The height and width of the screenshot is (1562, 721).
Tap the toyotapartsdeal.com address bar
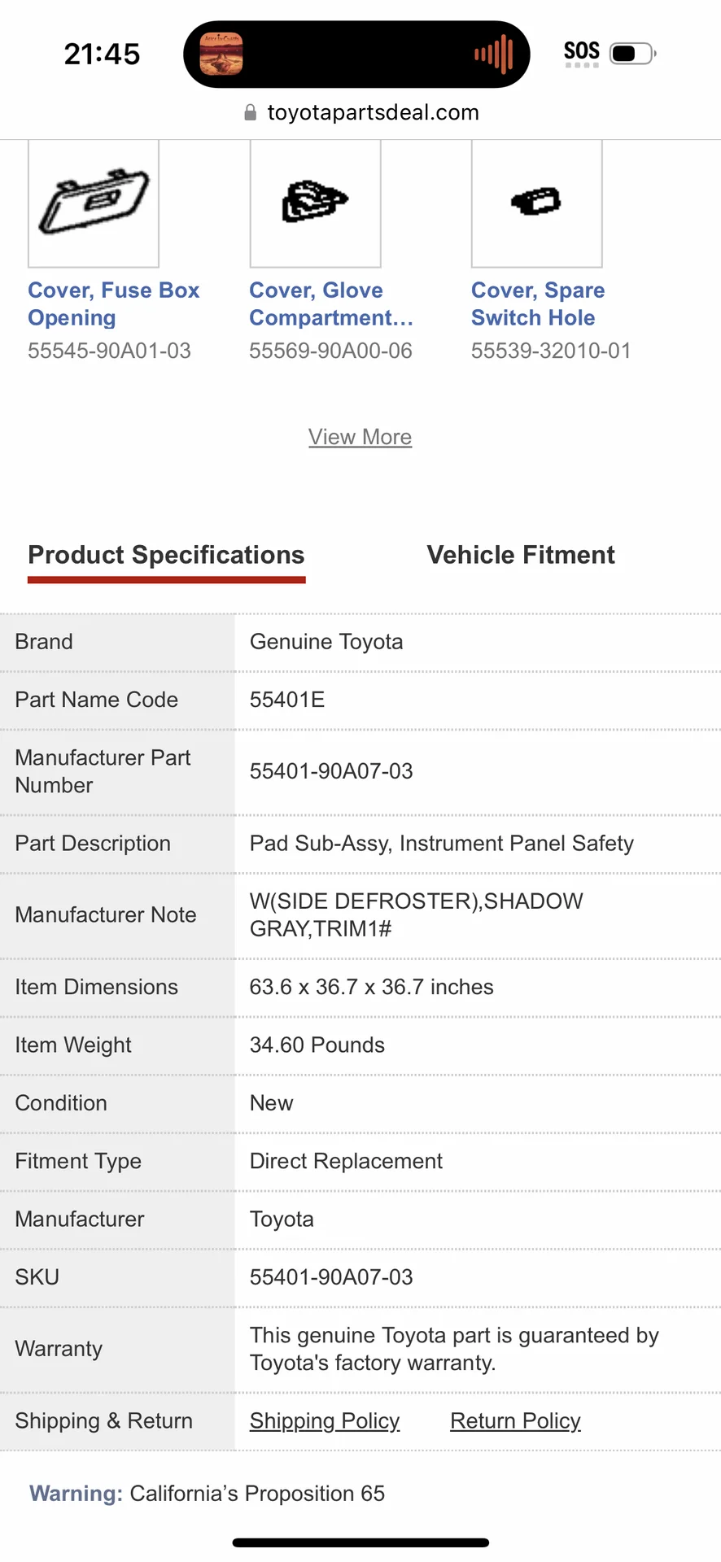tap(361, 112)
